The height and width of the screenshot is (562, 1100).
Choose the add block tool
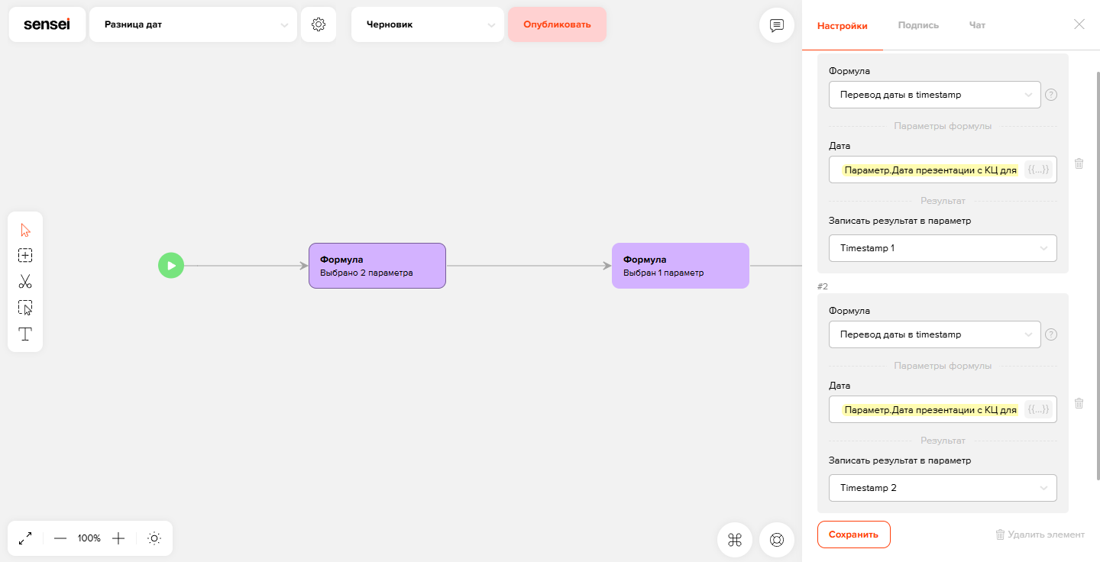tap(25, 256)
